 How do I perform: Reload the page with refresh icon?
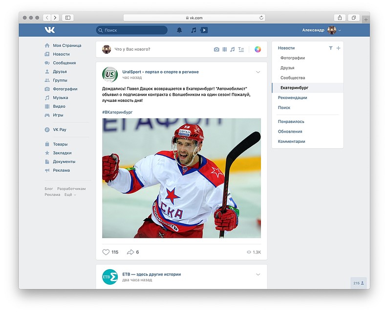click(261, 18)
